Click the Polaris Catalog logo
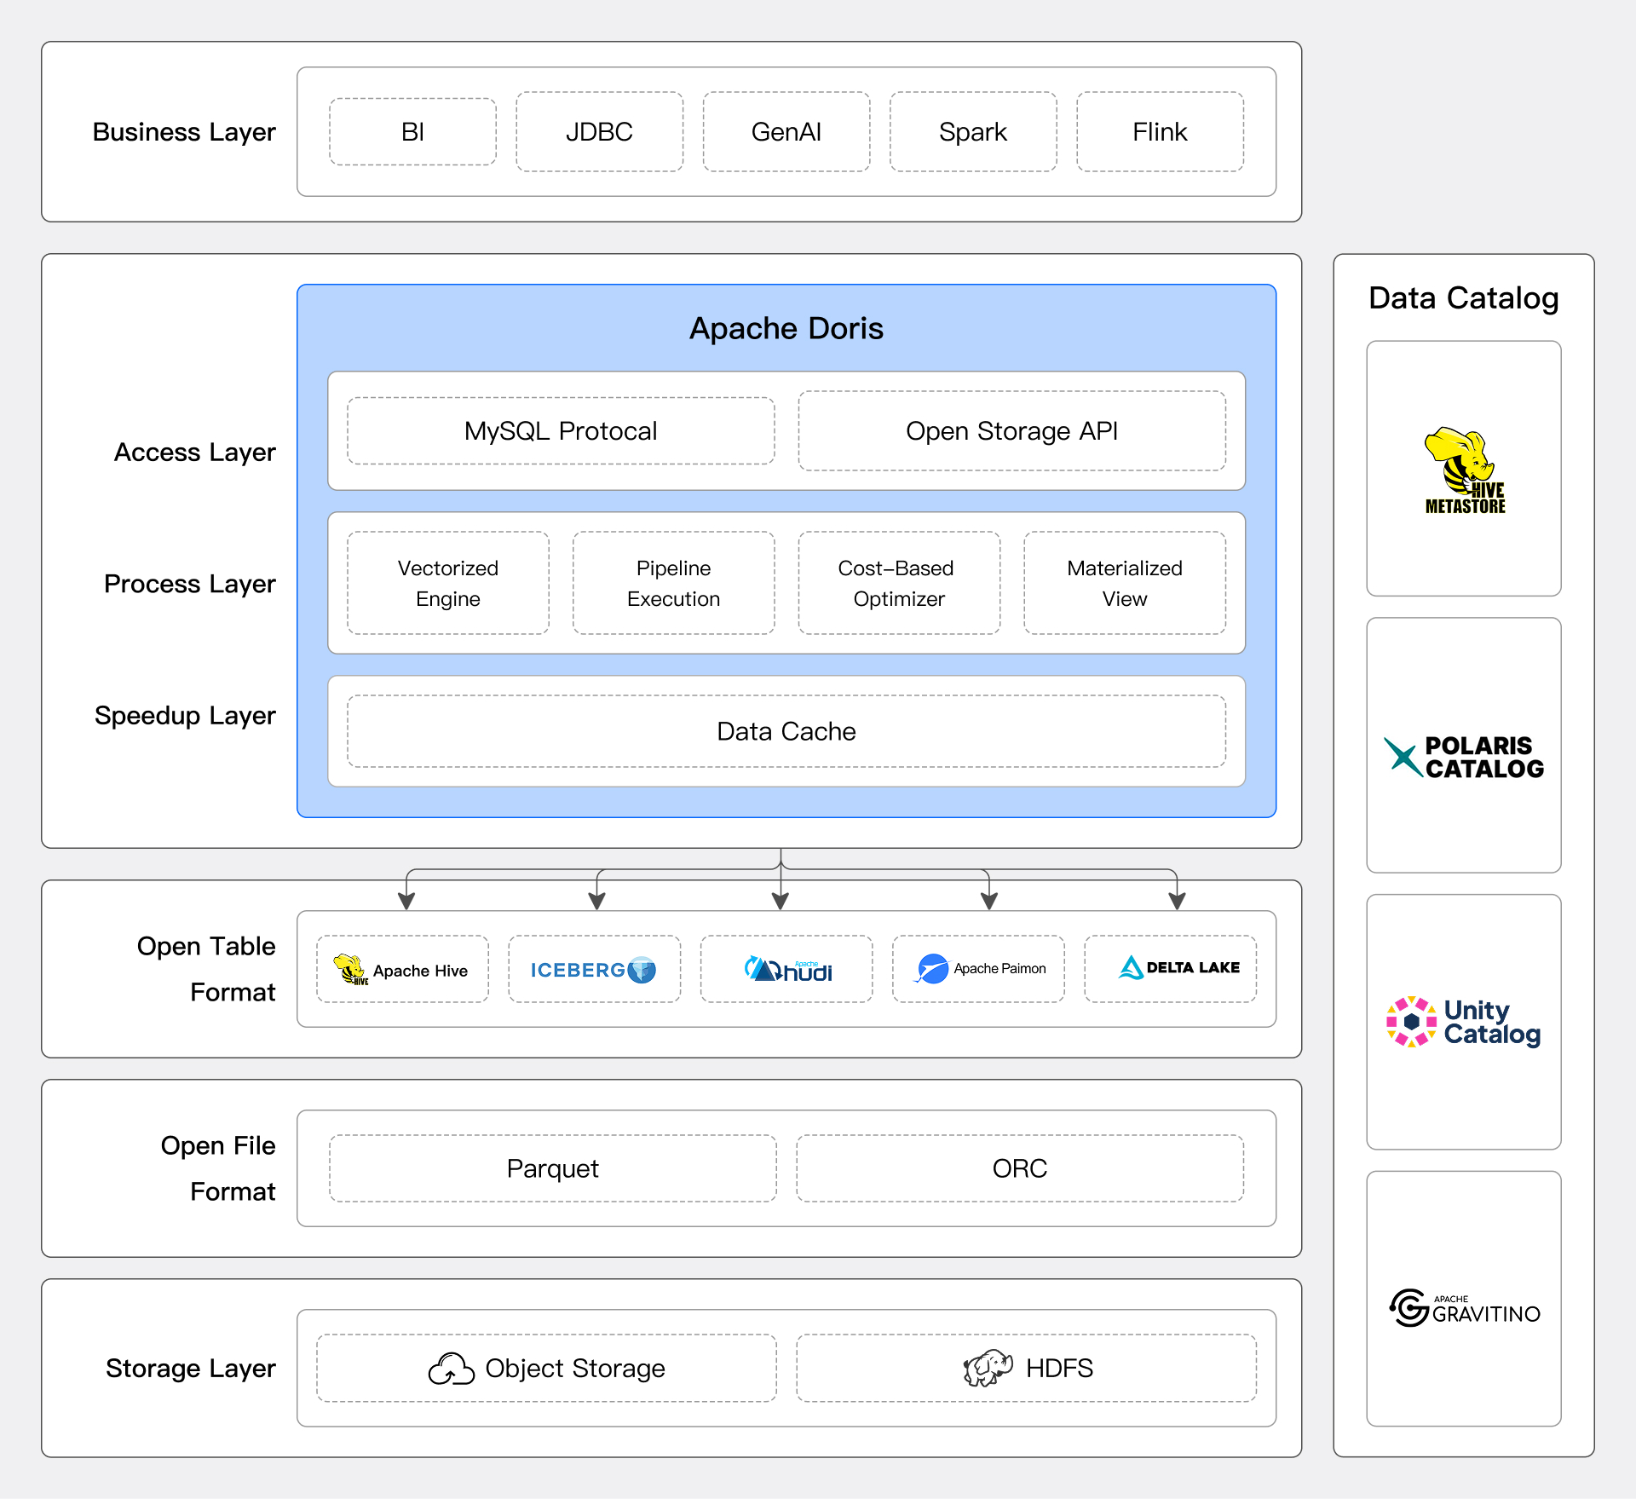This screenshot has height=1499, width=1636. pos(1463,756)
